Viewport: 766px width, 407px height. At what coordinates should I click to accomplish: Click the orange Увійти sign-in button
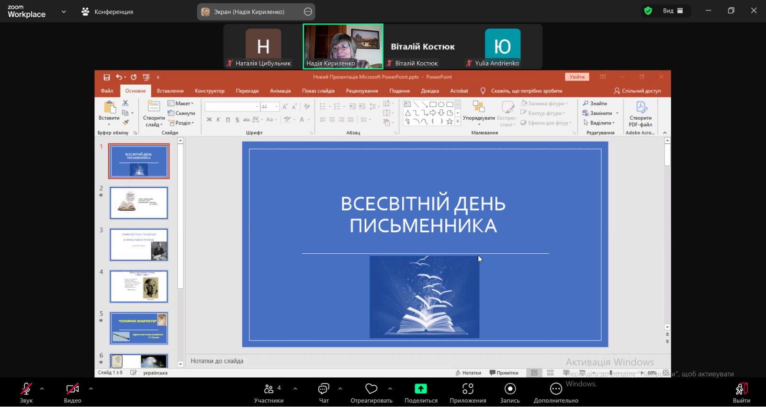(577, 77)
